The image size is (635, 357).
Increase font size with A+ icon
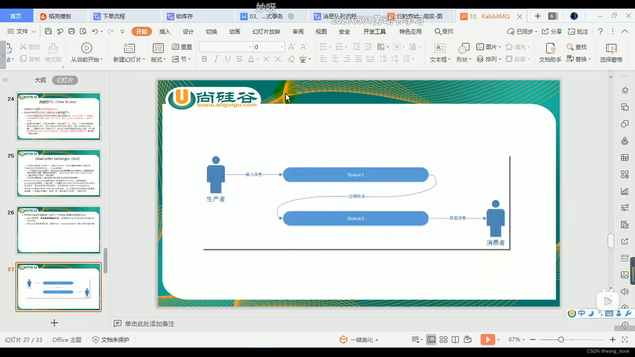click(x=291, y=47)
